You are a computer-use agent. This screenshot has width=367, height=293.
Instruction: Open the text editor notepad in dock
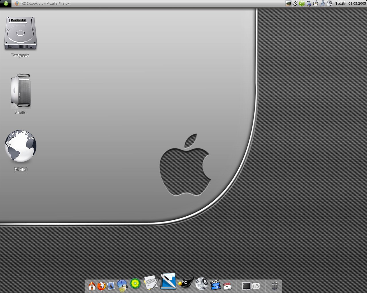(151, 283)
